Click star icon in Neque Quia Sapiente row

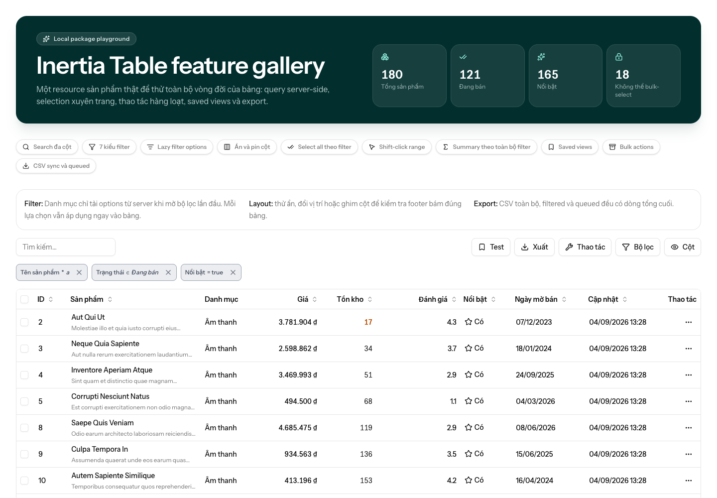pos(469,348)
